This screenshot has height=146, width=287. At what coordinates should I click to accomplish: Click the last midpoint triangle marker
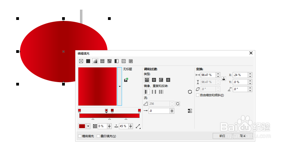[x=126, y=119]
